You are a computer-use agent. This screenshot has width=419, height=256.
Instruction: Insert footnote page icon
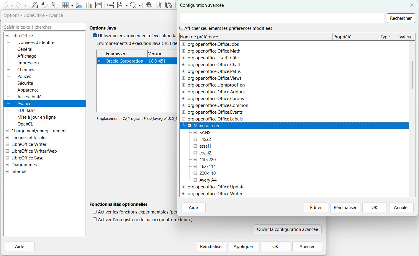158,5
